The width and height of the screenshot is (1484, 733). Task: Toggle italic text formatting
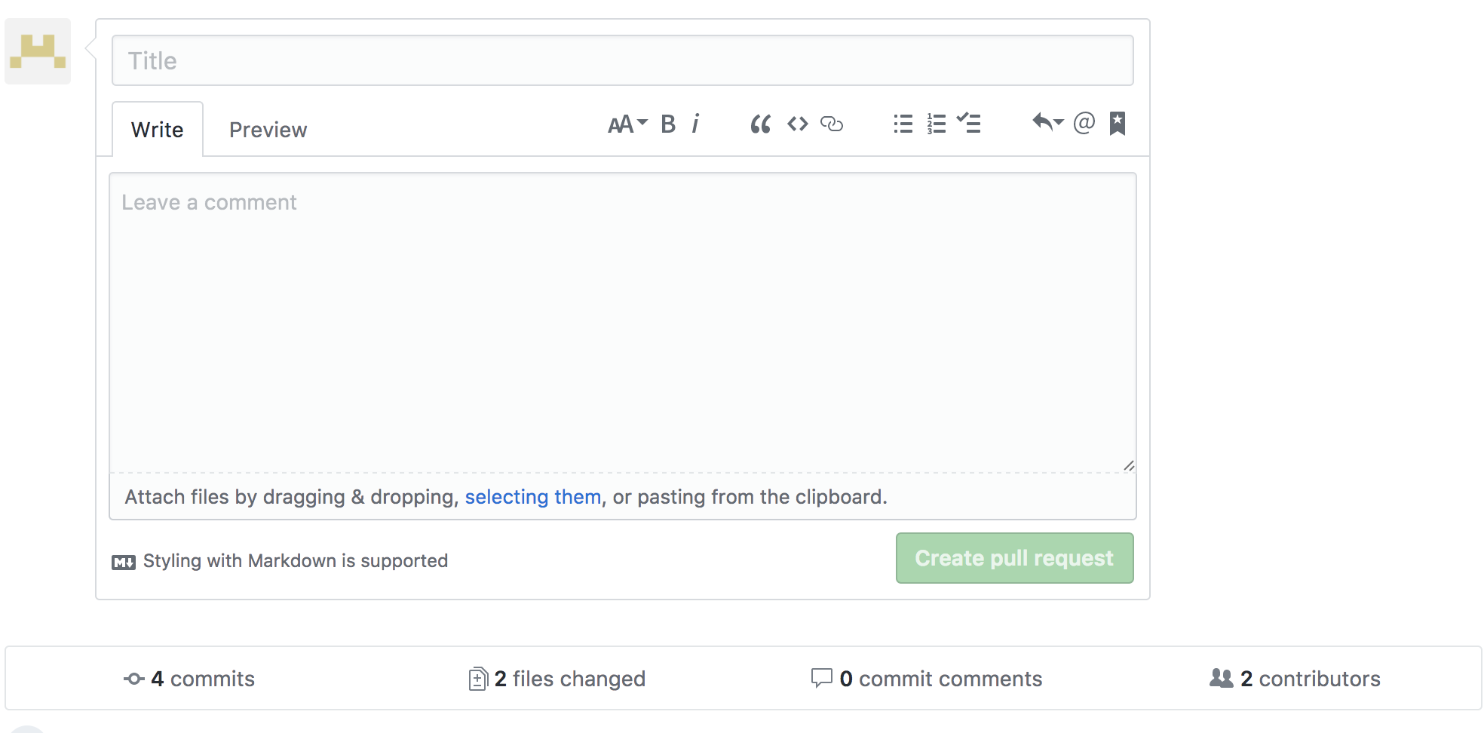coord(695,124)
